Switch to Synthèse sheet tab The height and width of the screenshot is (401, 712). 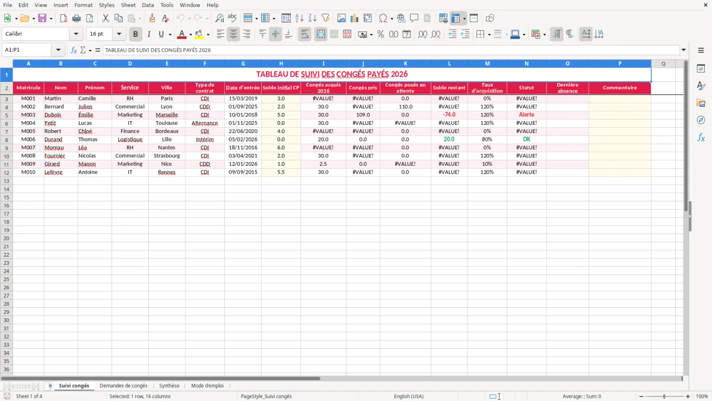click(x=169, y=386)
